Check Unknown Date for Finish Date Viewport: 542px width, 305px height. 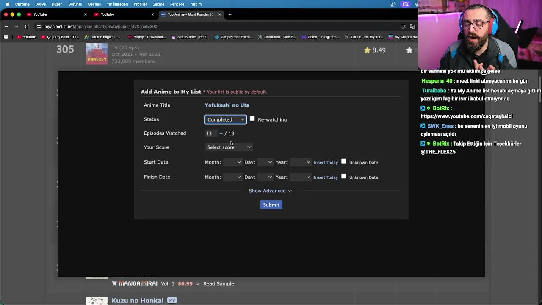tap(344, 176)
